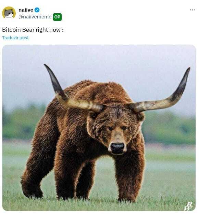Click the bear's eyes in the photo
The height and width of the screenshot is (214, 199).
[x=117, y=128]
